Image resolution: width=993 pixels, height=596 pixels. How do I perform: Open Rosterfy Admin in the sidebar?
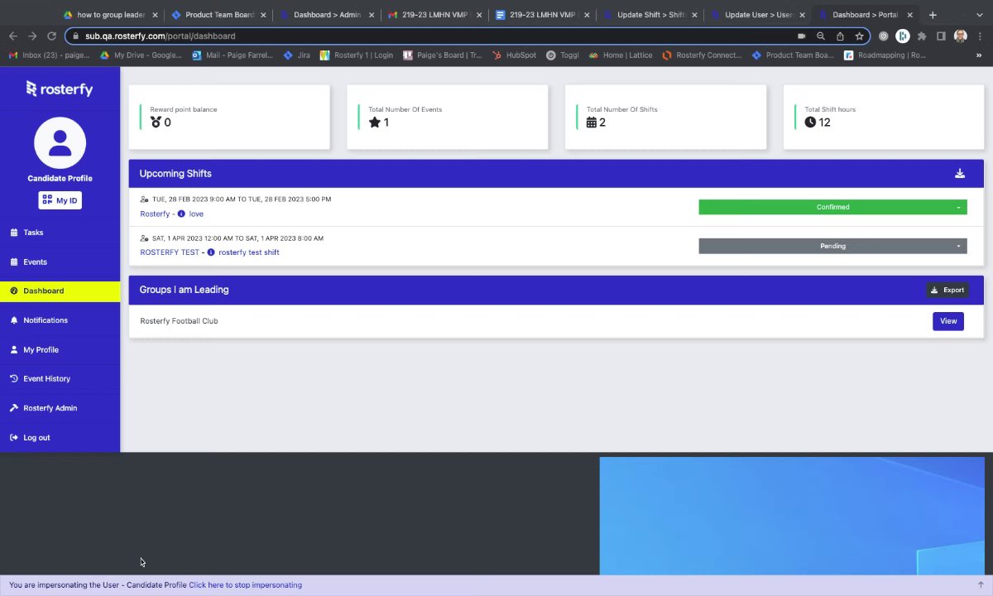click(60, 408)
